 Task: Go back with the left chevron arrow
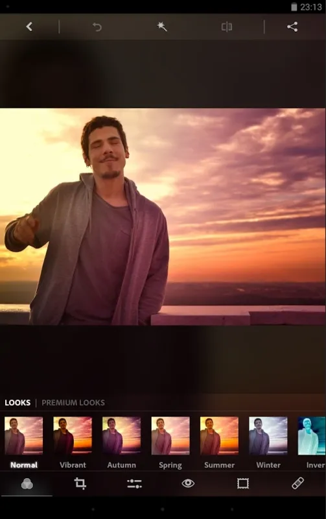click(x=29, y=27)
